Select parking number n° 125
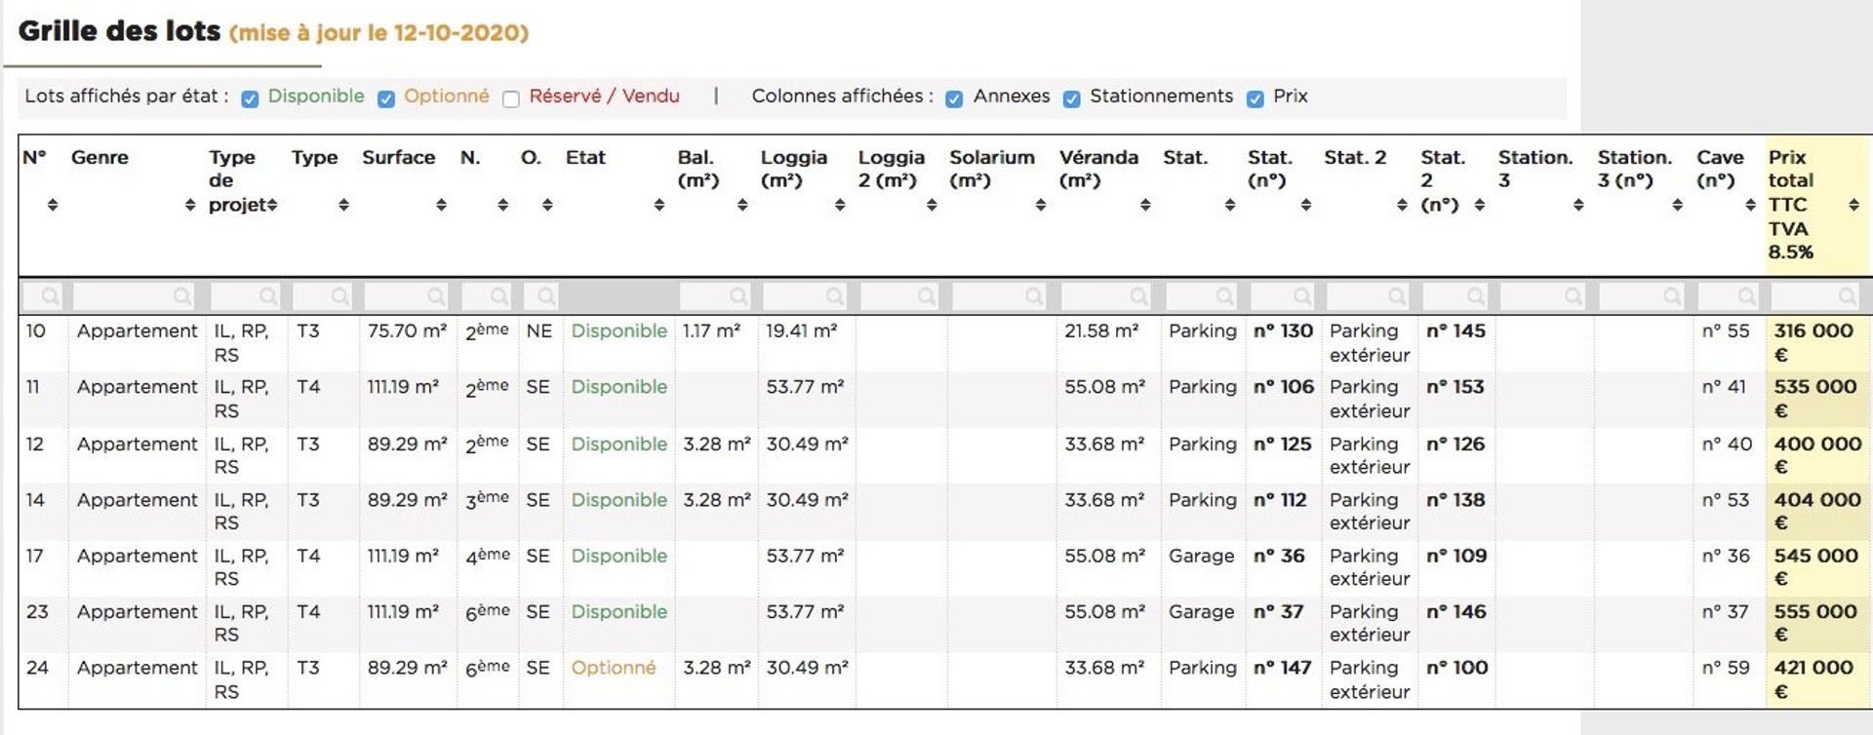 [1282, 444]
